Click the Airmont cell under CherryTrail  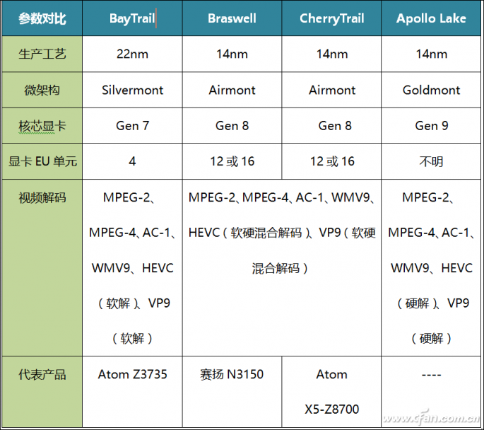(x=331, y=90)
